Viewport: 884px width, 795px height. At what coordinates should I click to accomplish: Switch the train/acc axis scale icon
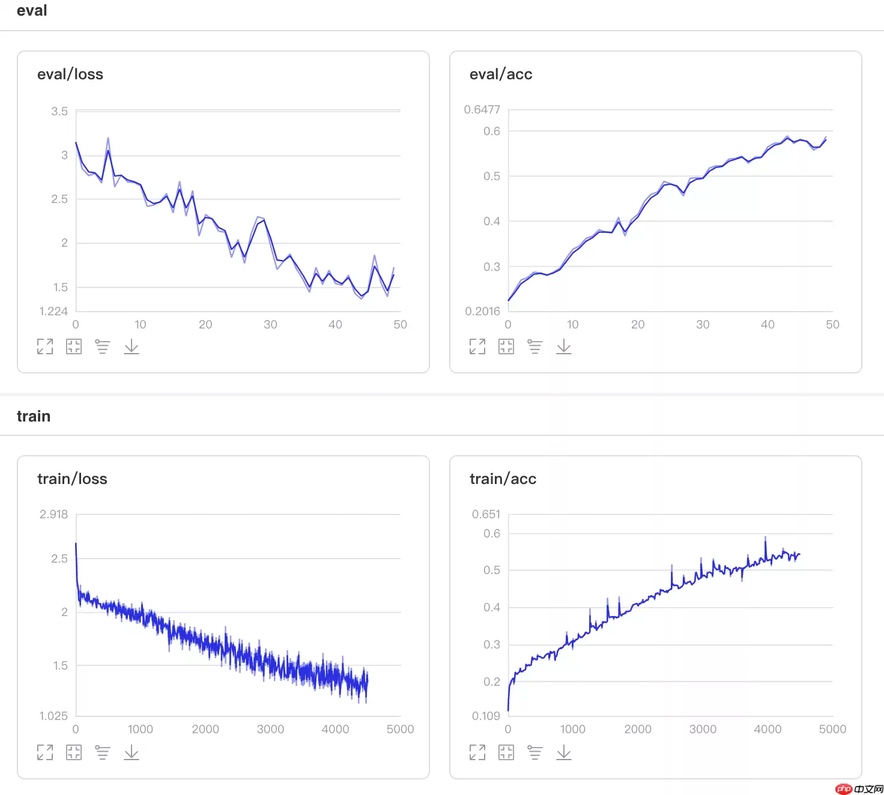[x=535, y=752]
